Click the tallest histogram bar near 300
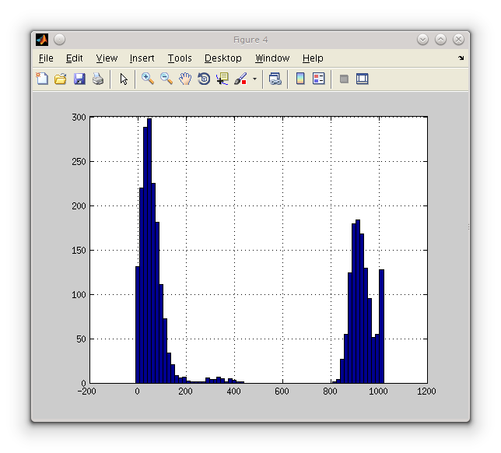 point(149,249)
